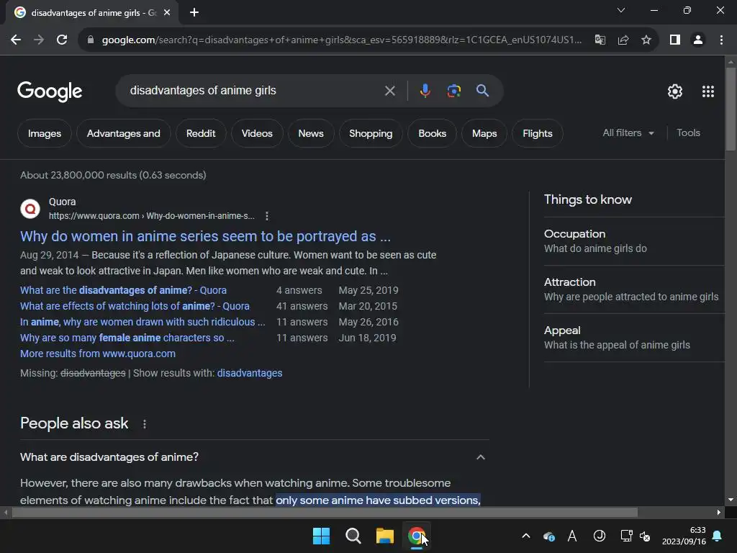
Task: Select the Reddit filter chip
Action: [201, 133]
